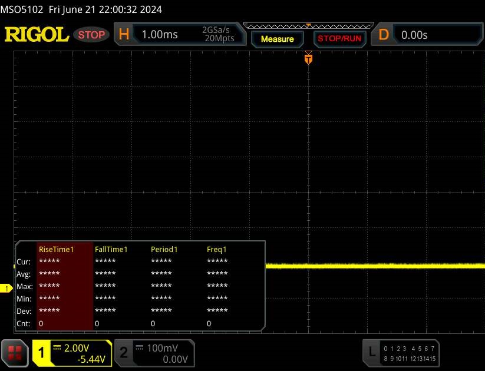485x371 pixels.
Task: Select the Period1 measurement column header
Action: pyautogui.click(x=164, y=250)
